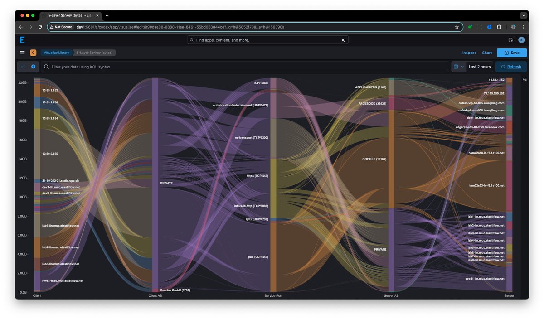Click the browser forward arrow
This screenshot has height=319, width=544.
pos(30,27)
